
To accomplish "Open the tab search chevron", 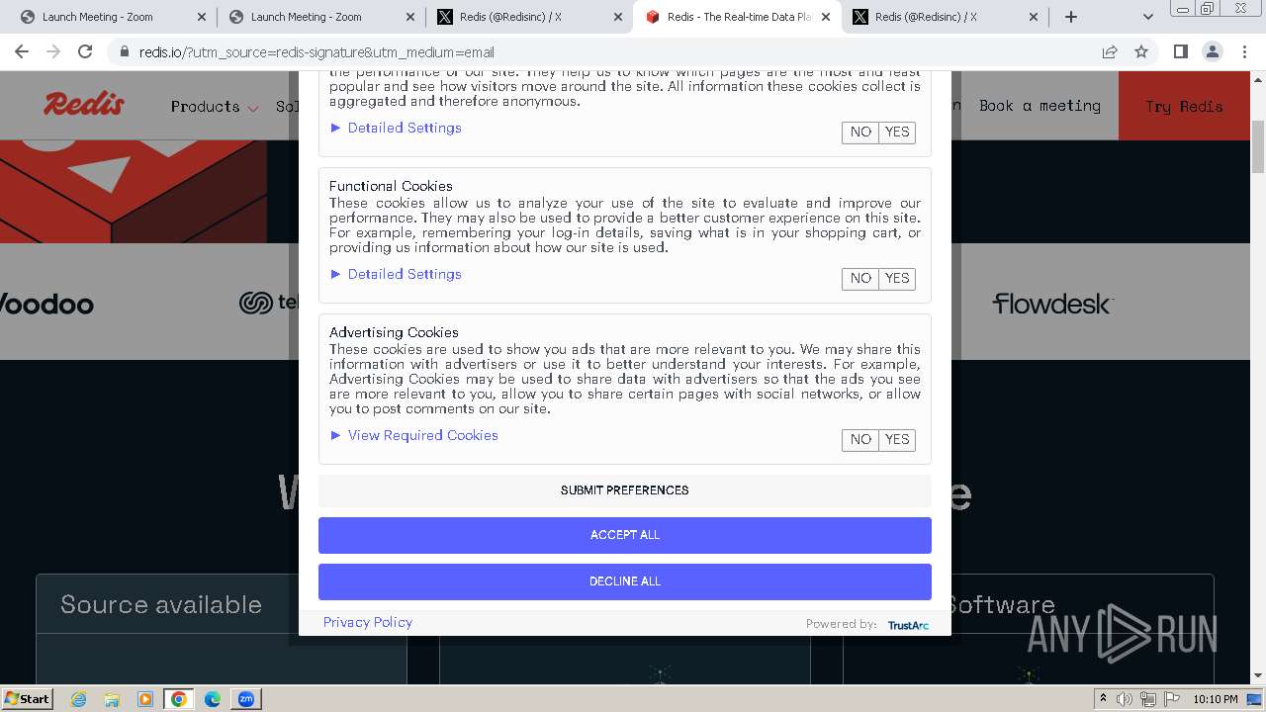I will (1147, 17).
